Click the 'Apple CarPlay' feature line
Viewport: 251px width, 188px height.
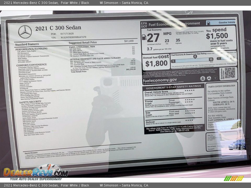[25, 83]
